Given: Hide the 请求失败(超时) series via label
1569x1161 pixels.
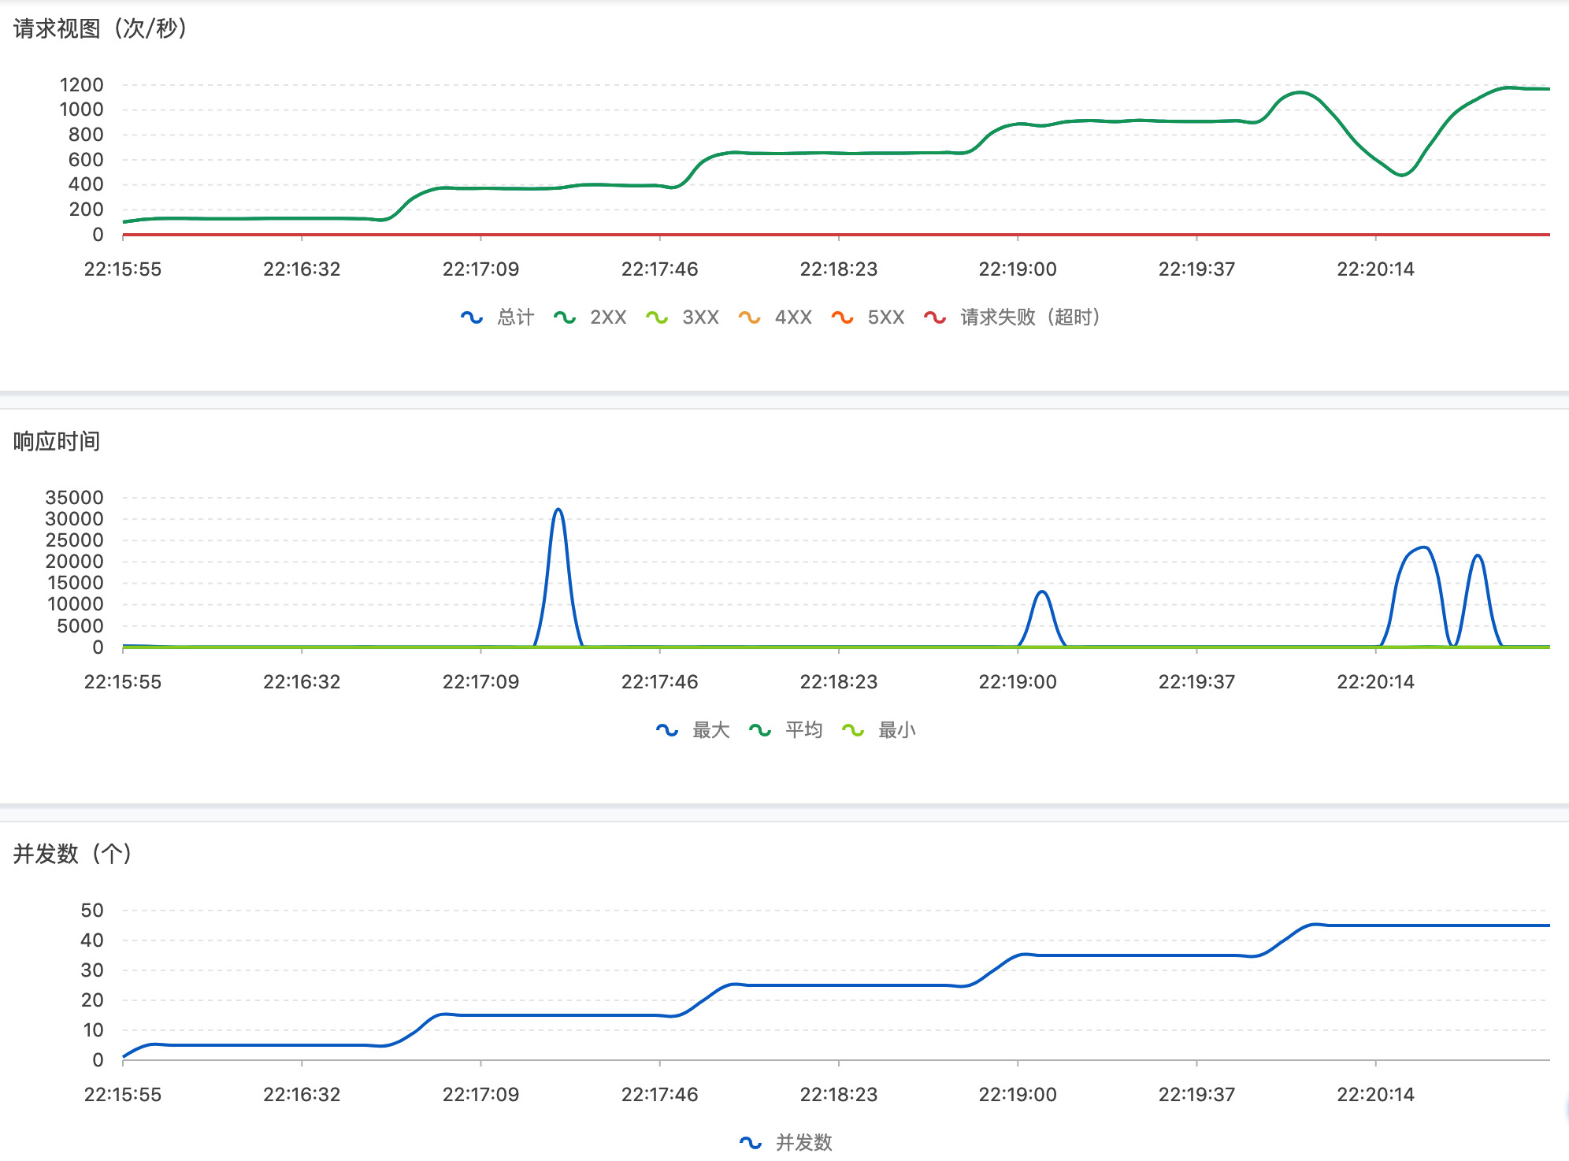Looking at the screenshot, I should tap(1029, 317).
